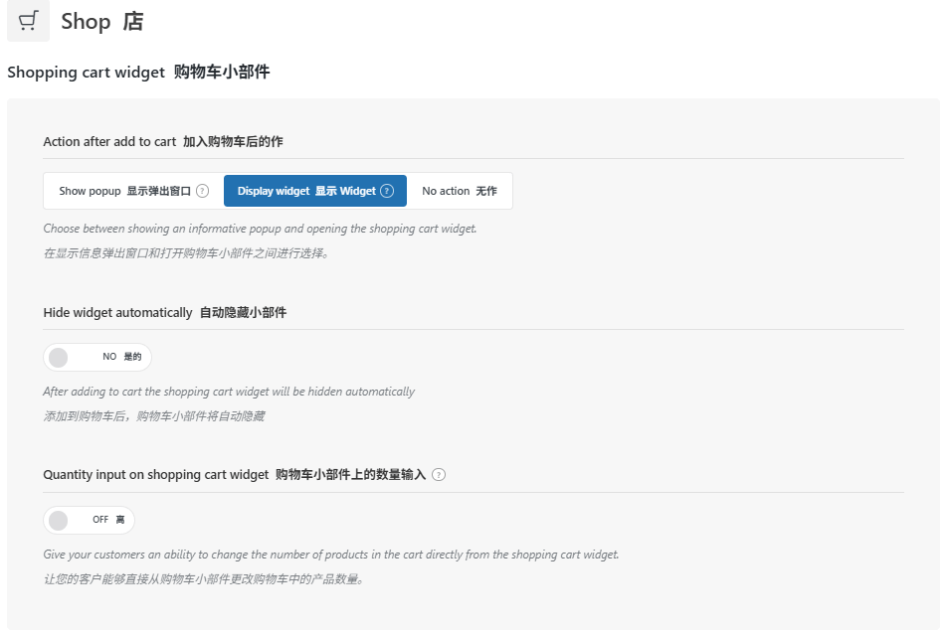Toggle Hide widget automatically switch
The image size is (948, 637).
pos(97,357)
